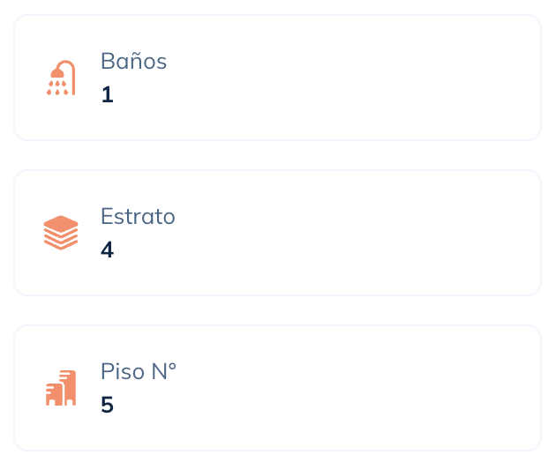Click empty area of Estrato card

(x=355, y=233)
